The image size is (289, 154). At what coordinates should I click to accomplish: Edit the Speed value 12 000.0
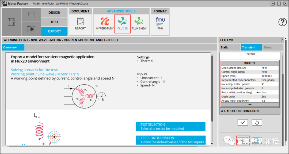(x=270, y=76)
